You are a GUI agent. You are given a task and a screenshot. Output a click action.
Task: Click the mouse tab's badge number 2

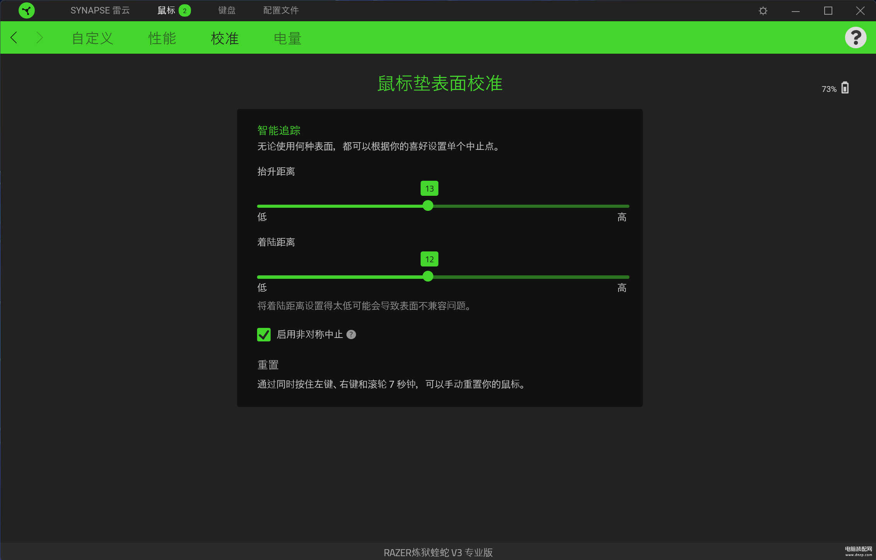tap(185, 11)
